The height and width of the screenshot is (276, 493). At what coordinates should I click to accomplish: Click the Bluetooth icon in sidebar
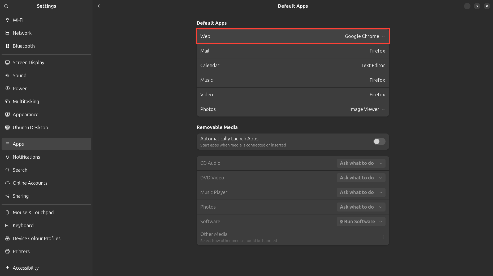(x=7, y=46)
